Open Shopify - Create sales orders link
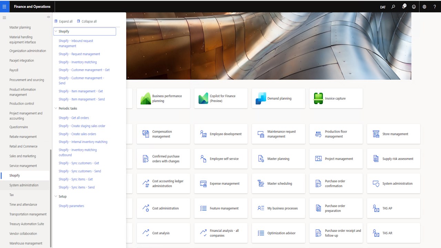 77,134
